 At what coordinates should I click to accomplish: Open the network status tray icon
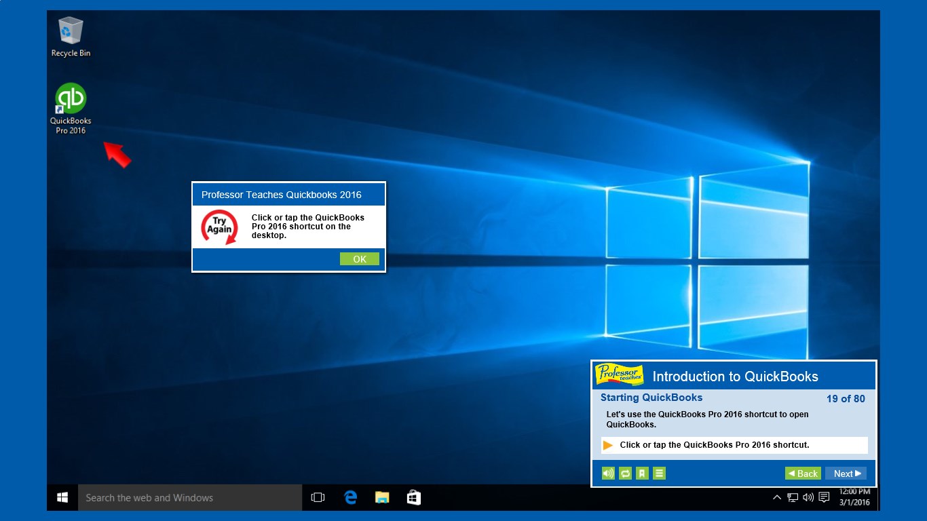[793, 497]
